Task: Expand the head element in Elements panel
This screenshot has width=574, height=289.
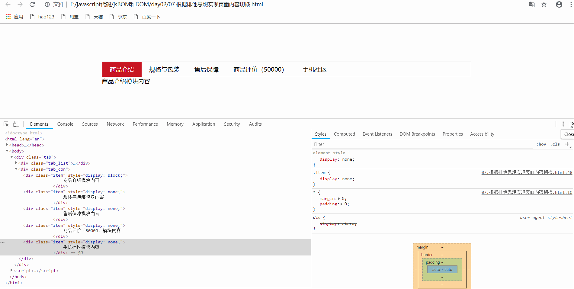Action: [x=7, y=145]
